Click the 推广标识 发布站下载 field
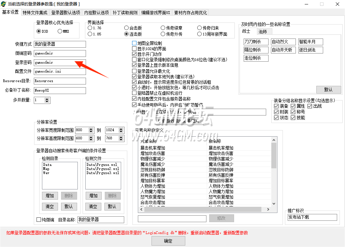The height and width of the screenshot is (247, 345). (312, 217)
